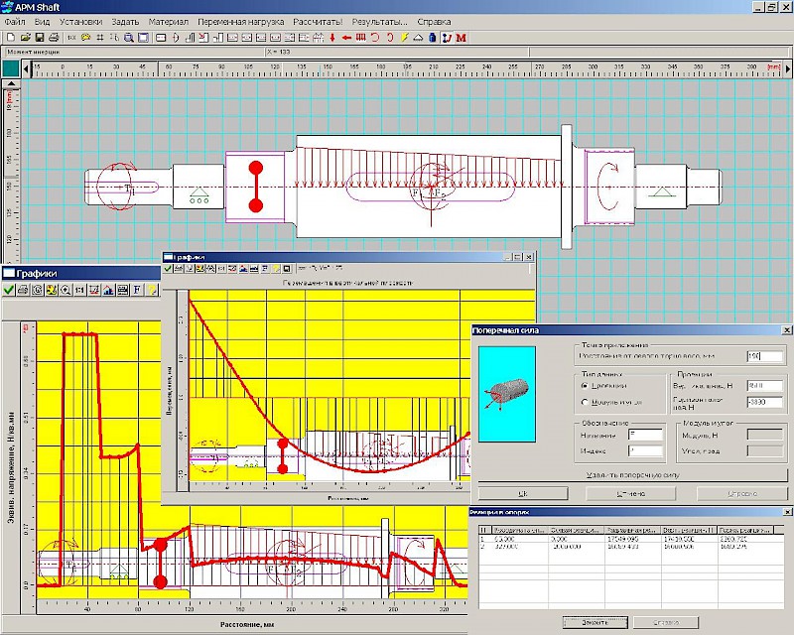This screenshot has height=635, width=794.
Task: Add an axial force with red left arrow
Action: (346, 38)
